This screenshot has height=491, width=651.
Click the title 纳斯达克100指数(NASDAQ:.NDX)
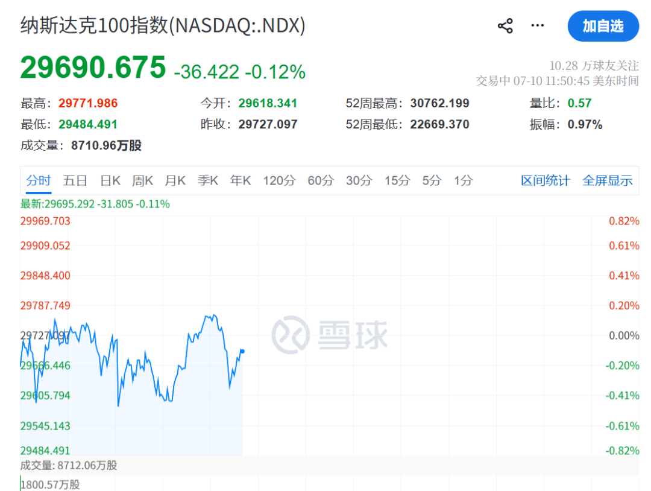(x=163, y=26)
